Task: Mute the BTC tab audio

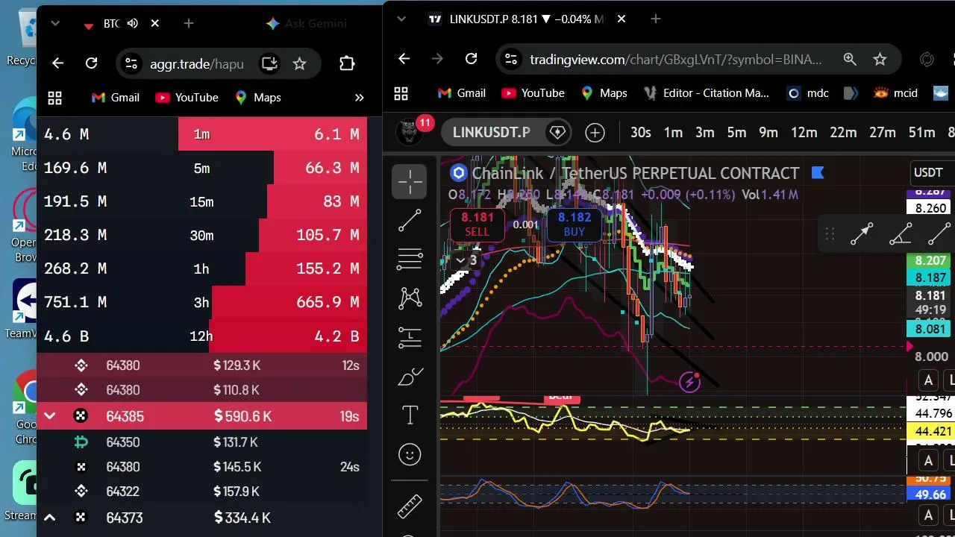Action: [x=133, y=24]
